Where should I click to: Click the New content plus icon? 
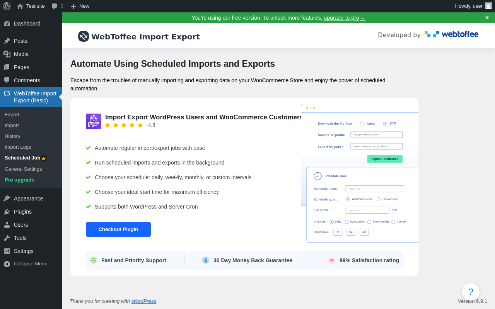point(73,6)
